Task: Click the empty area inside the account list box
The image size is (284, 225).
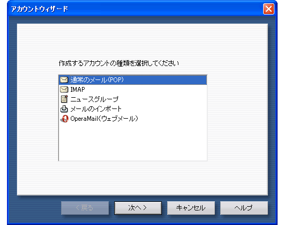Action: click(x=133, y=142)
